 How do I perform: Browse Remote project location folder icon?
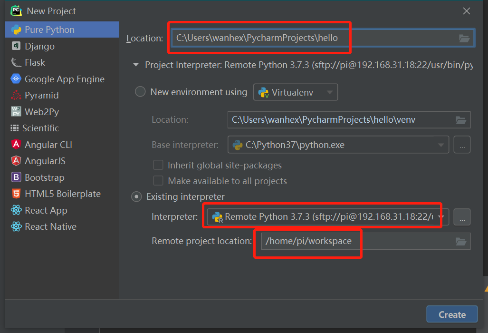tap(460, 241)
